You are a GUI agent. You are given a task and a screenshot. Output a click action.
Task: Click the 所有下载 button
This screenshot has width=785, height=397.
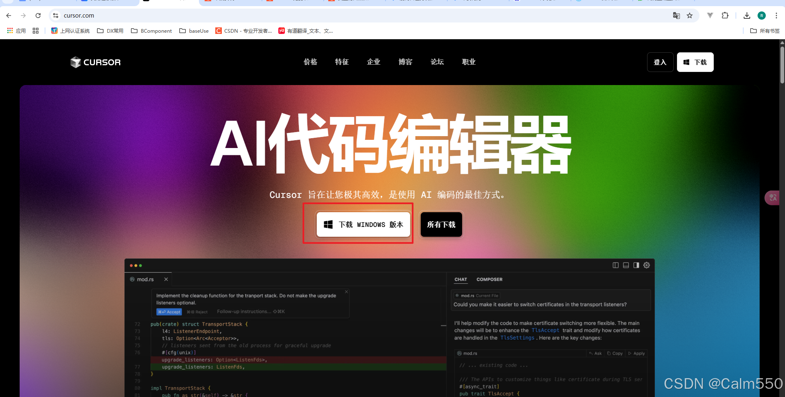[441, 224]
